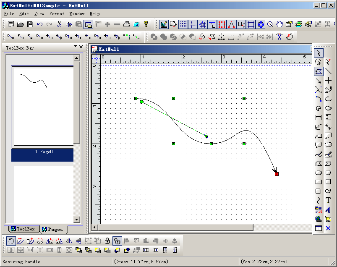This screenshot has height=267, width=337.
Task: Click the Undo arrow icon
Action: coord(40,24)
